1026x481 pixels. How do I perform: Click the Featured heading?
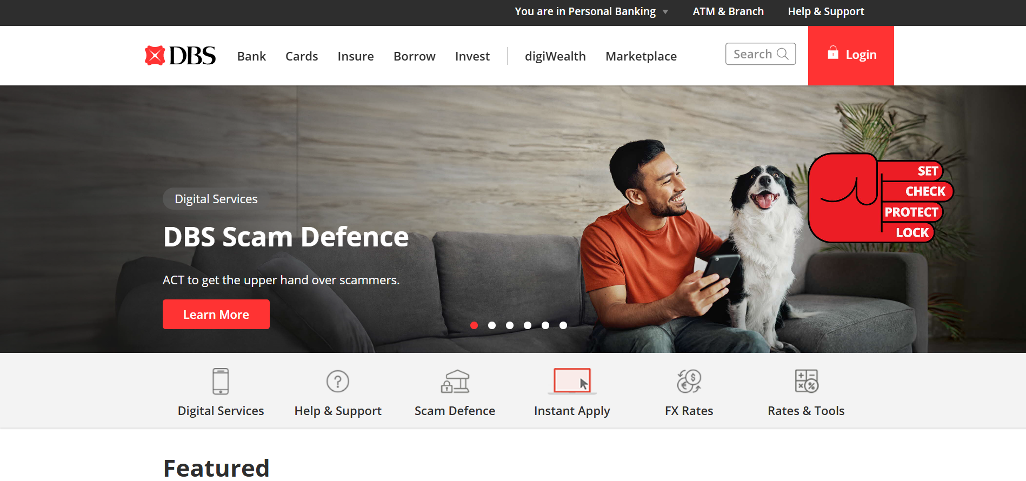[216, 468]
